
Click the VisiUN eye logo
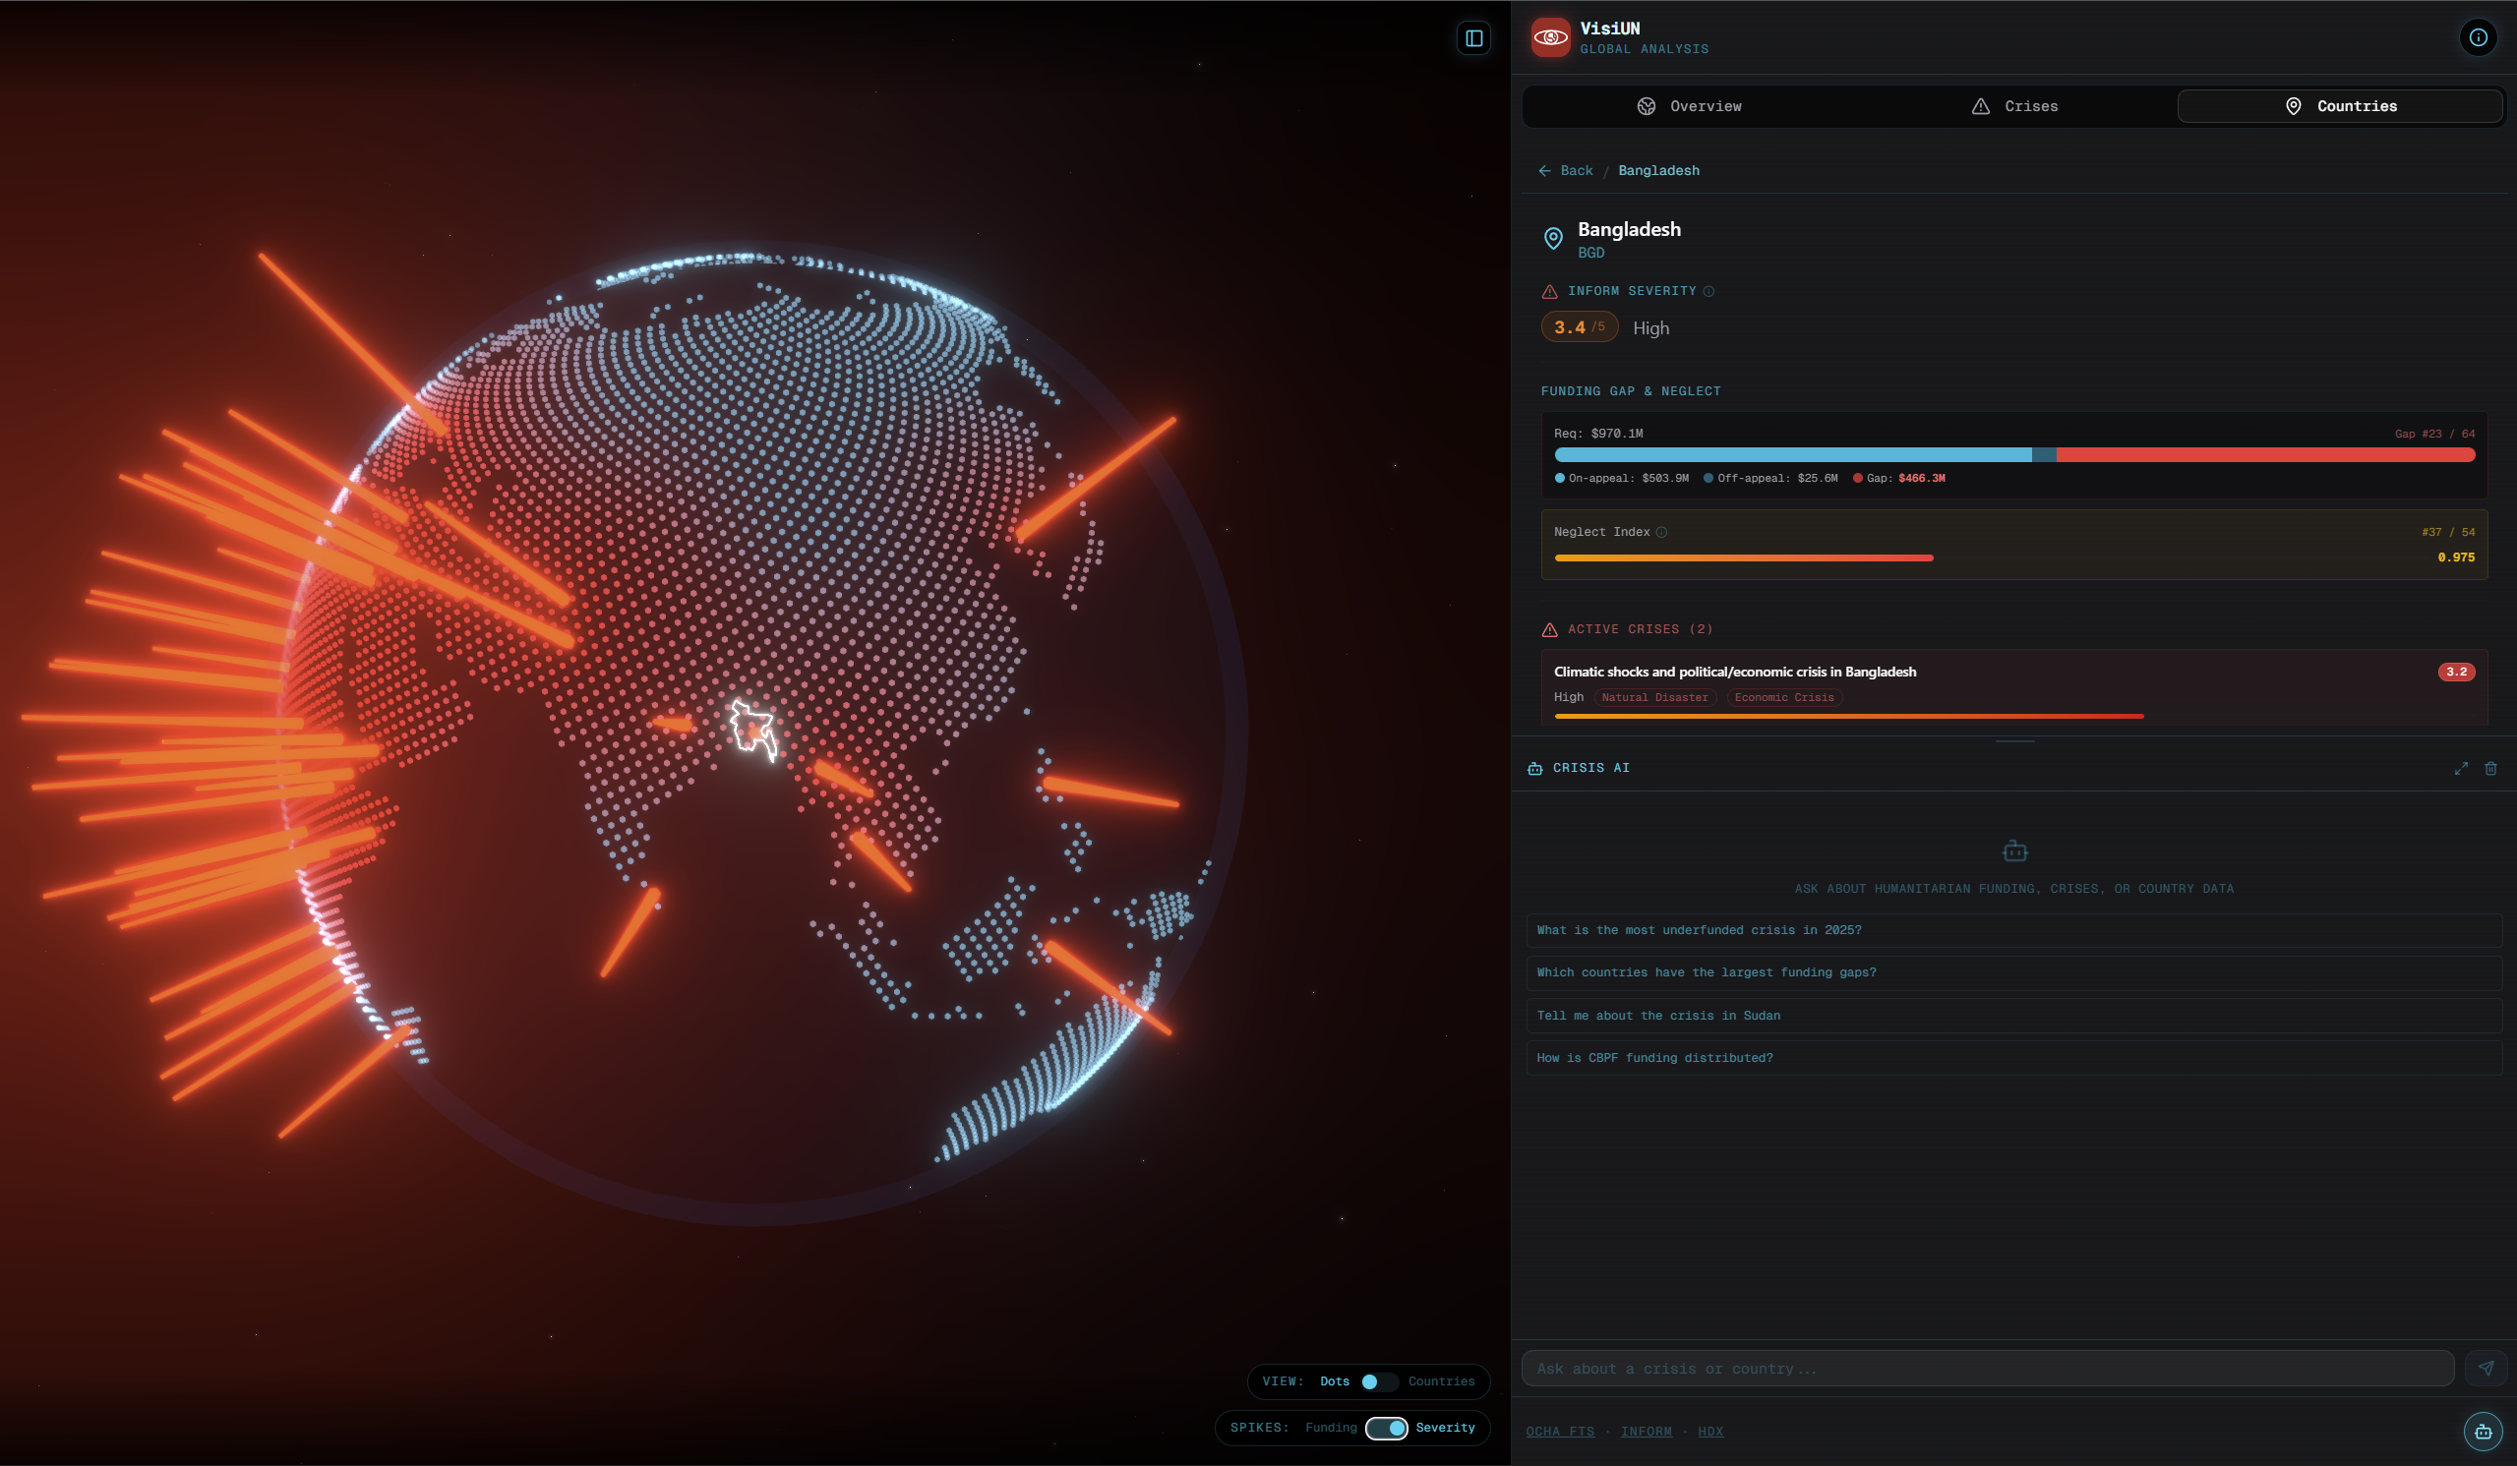(1550, 37)
